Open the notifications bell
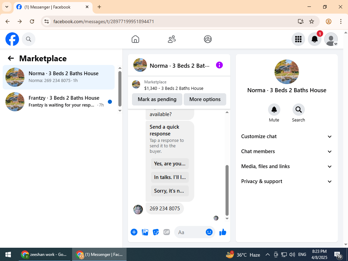The height and width of the screenshot is (261, 348). click(315, 39)
